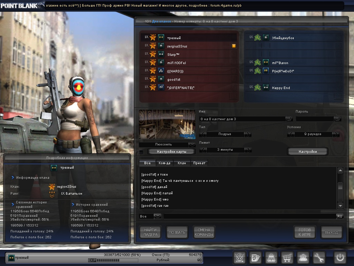This screenshot has width=354, height=266.
Task: Toggle the slot box in Убийцанубов row
Action: coord(338,37)
